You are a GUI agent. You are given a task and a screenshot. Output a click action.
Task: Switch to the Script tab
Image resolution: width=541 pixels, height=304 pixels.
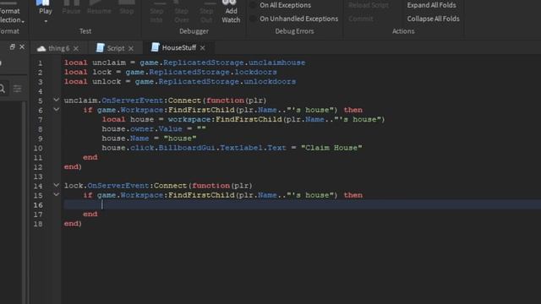116,48
